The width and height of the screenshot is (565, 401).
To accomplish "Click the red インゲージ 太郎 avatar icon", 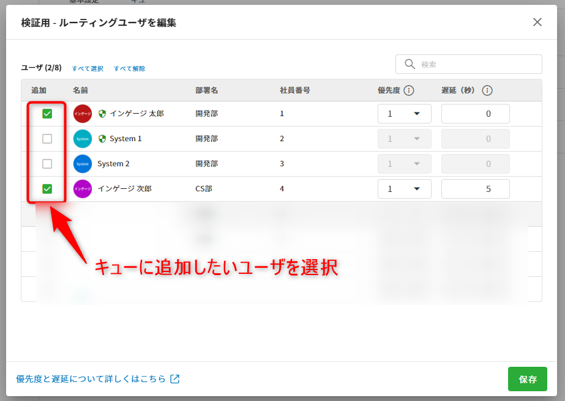I will click(x=82, y=114).
